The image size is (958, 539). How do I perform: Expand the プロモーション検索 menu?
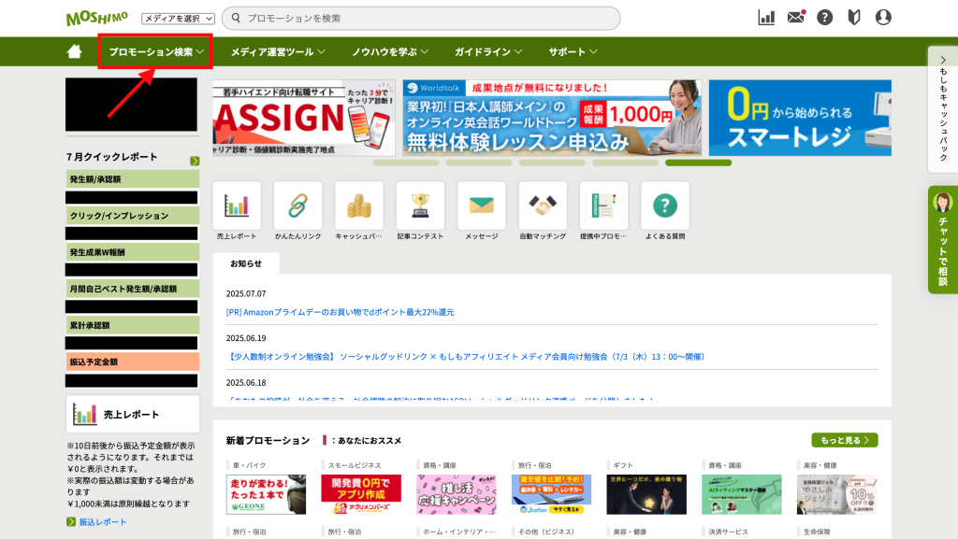[x=155, y=52]
